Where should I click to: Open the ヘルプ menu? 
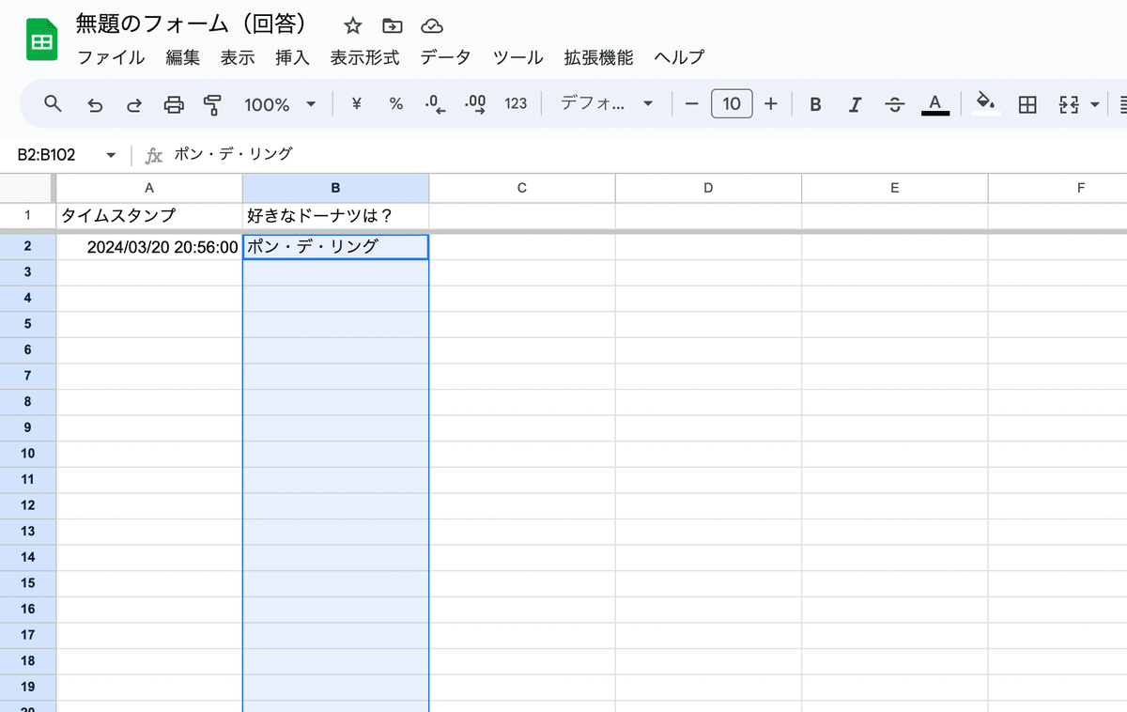679,57
